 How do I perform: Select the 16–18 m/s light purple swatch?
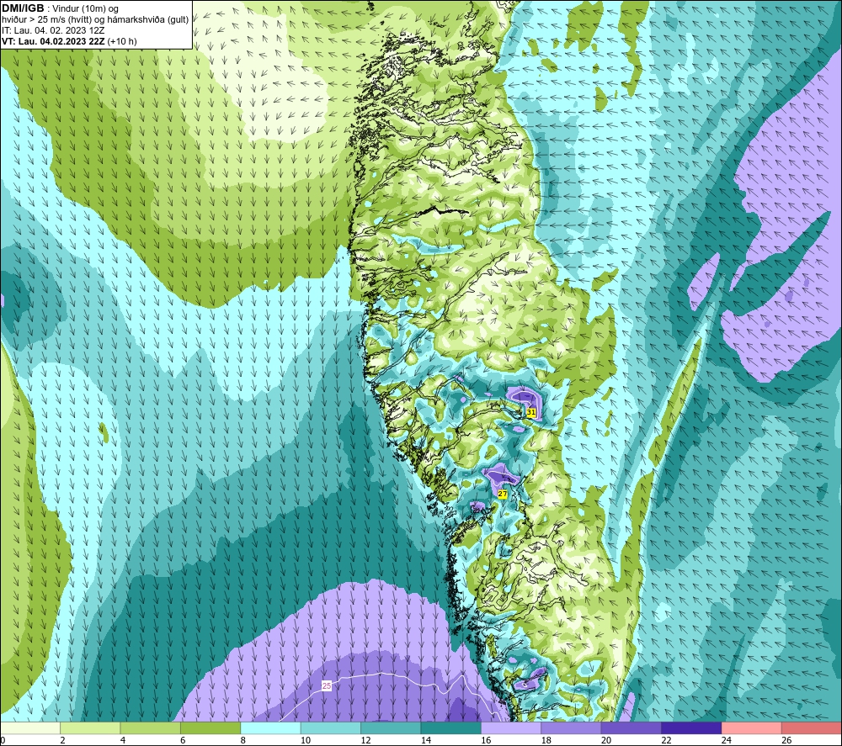pos(511,727)
